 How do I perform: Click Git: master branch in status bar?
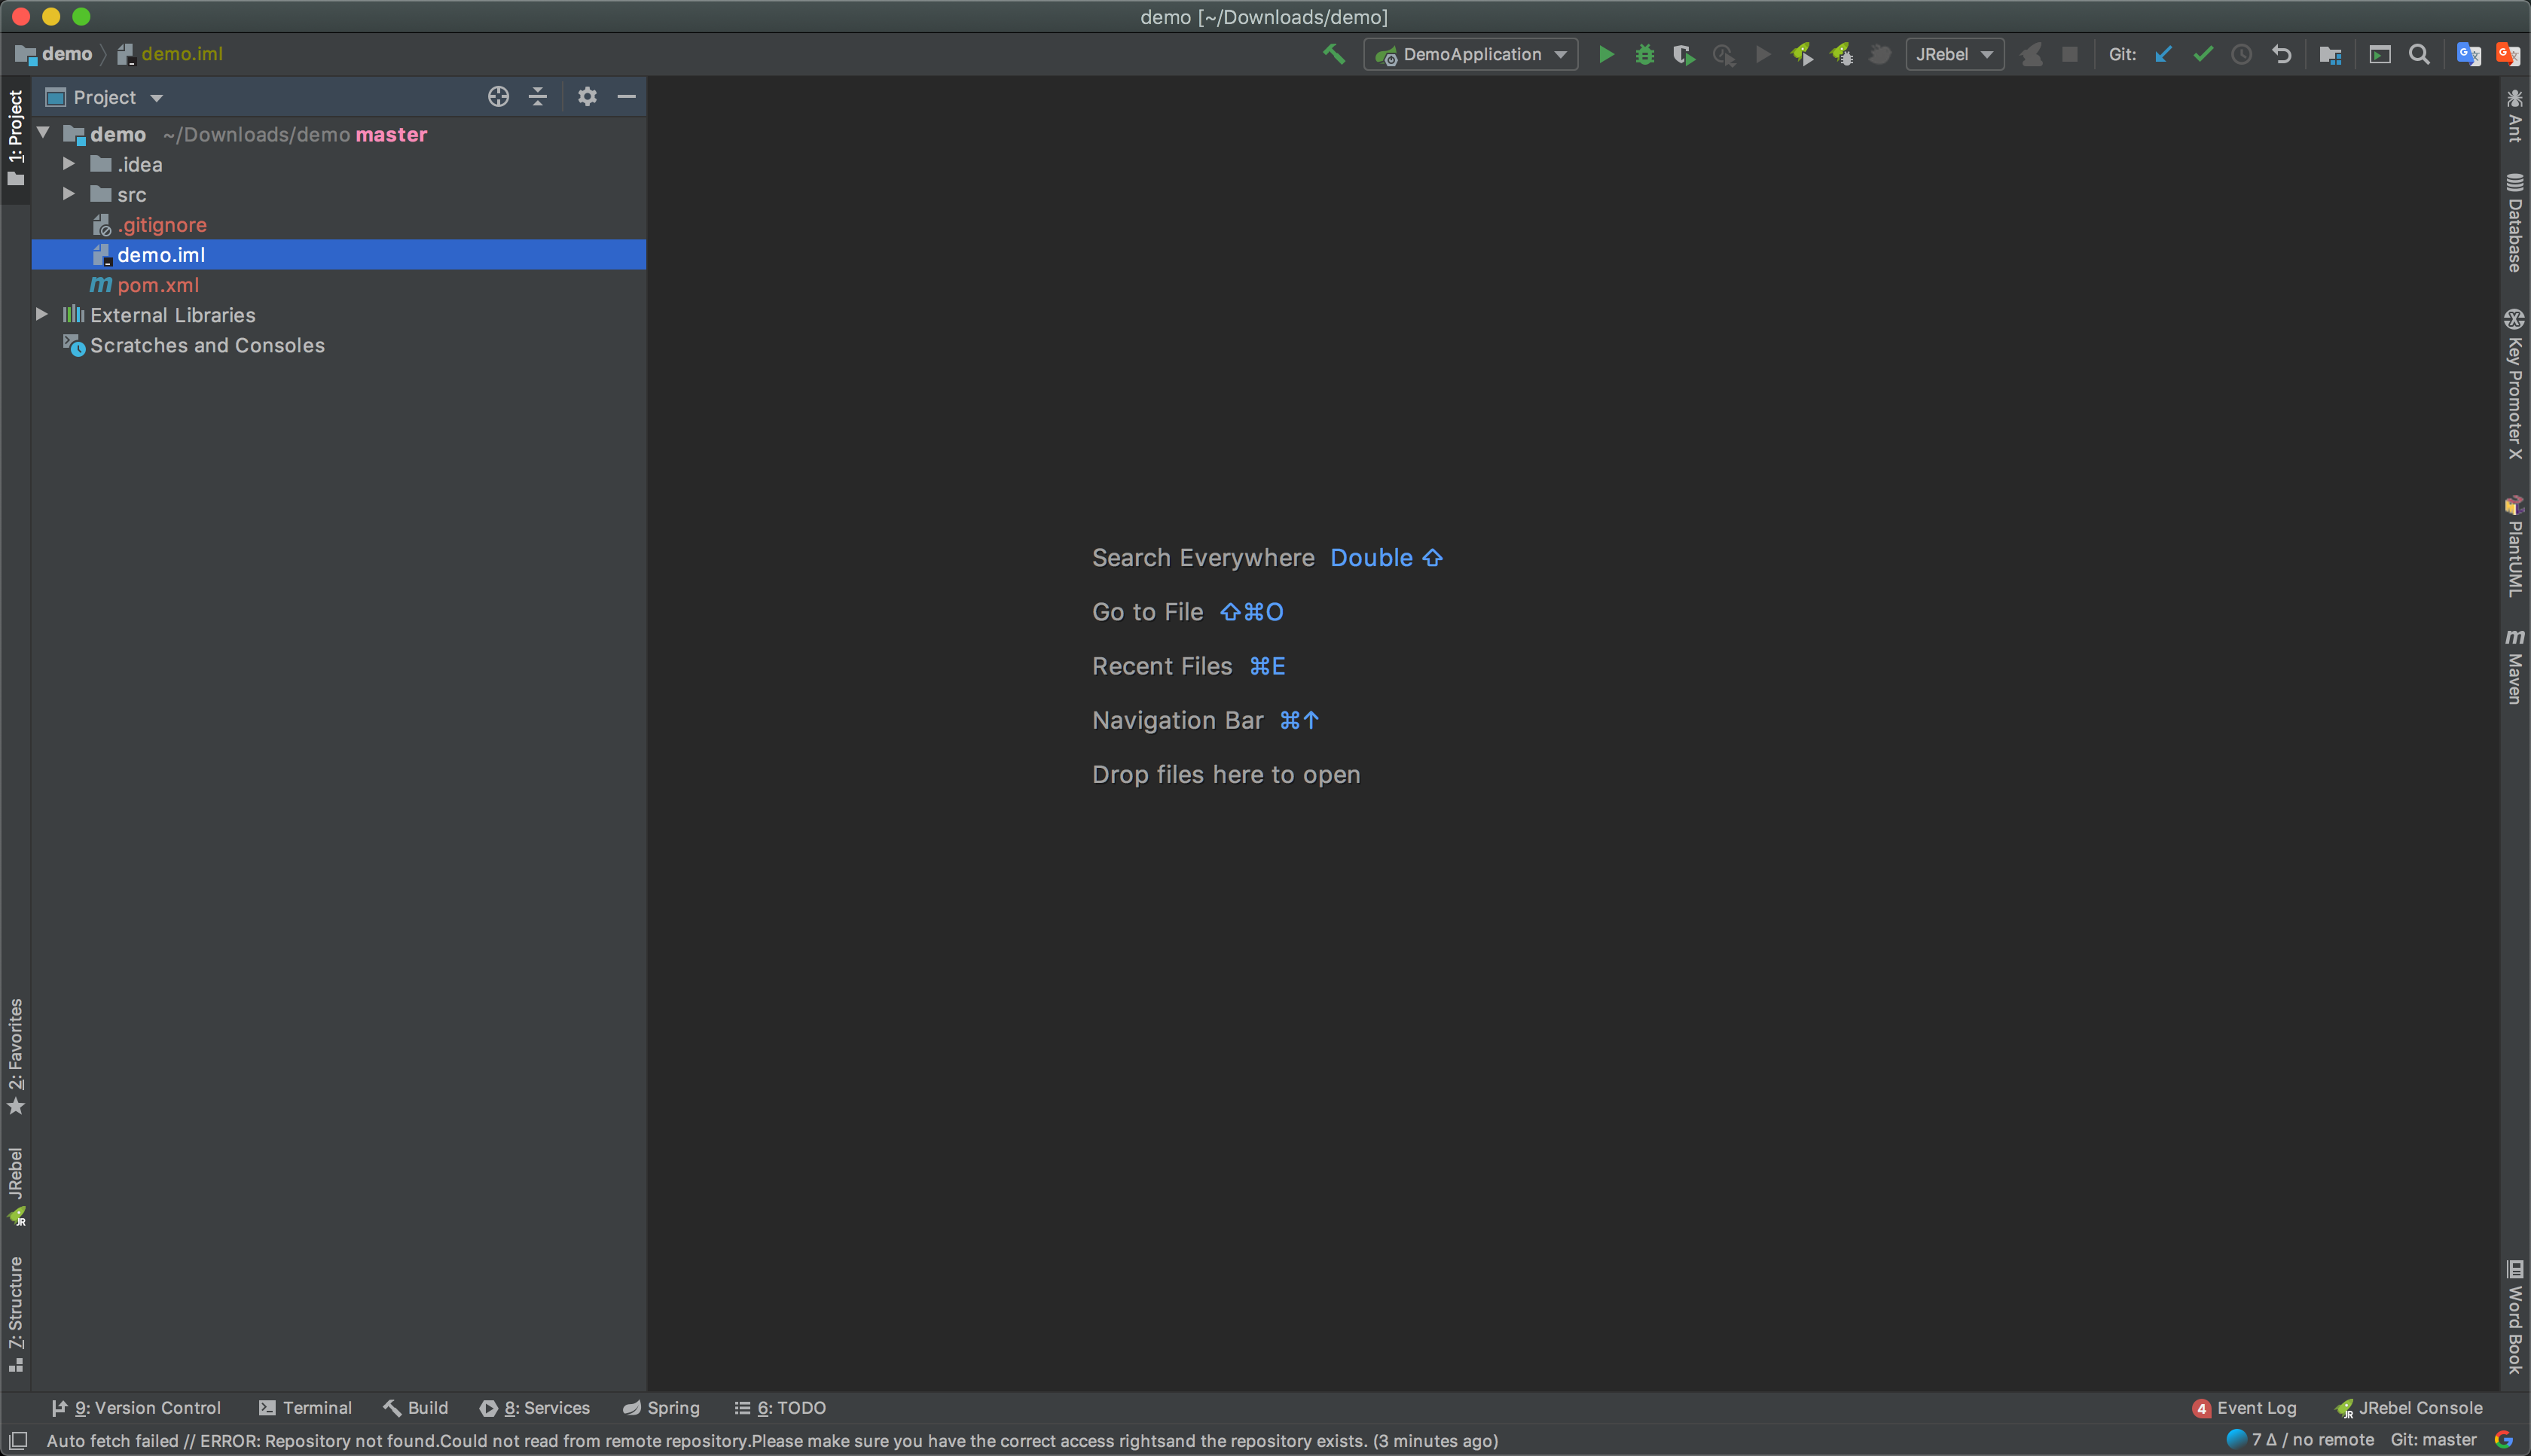2433,1440
